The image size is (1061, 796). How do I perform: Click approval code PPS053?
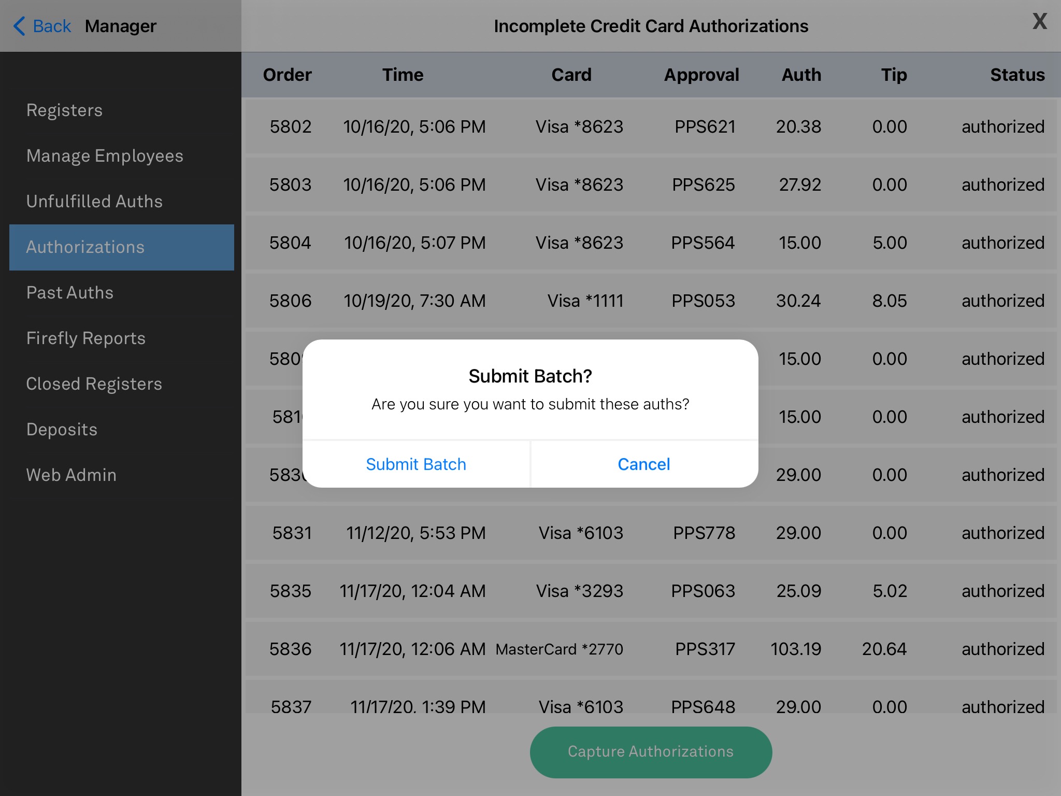tap(704, 301)
